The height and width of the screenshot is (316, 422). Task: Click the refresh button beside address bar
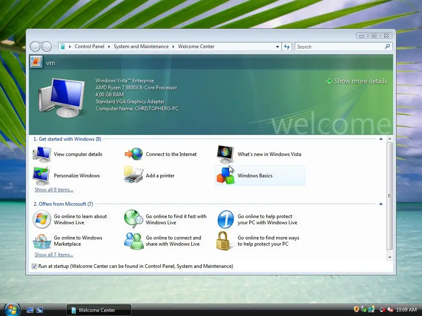287,47
